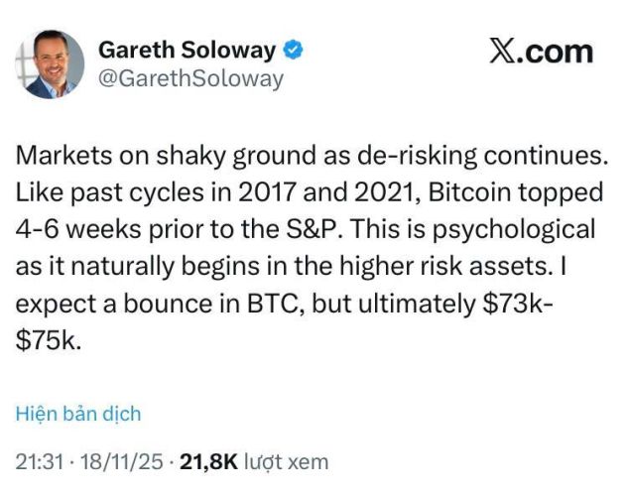Click the blue verified checkmark badge
The height and width of the screenshot is (496, 627).
(x=296, y=49)
